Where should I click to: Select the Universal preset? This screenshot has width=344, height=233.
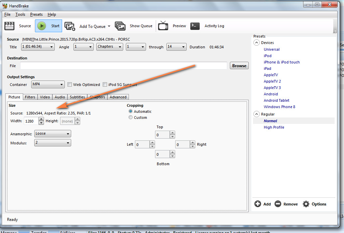[272, 49]
